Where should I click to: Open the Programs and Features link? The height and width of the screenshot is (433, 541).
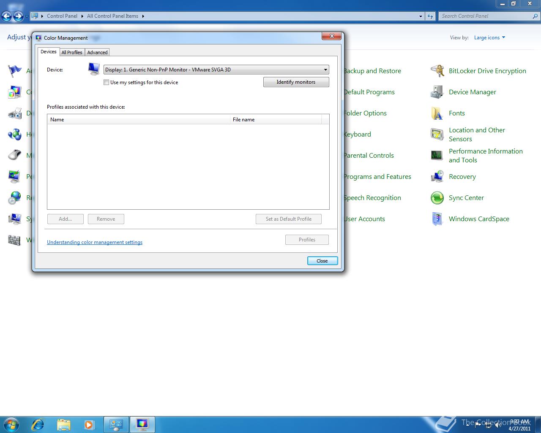pyautogui.click(x=377, y=176)
